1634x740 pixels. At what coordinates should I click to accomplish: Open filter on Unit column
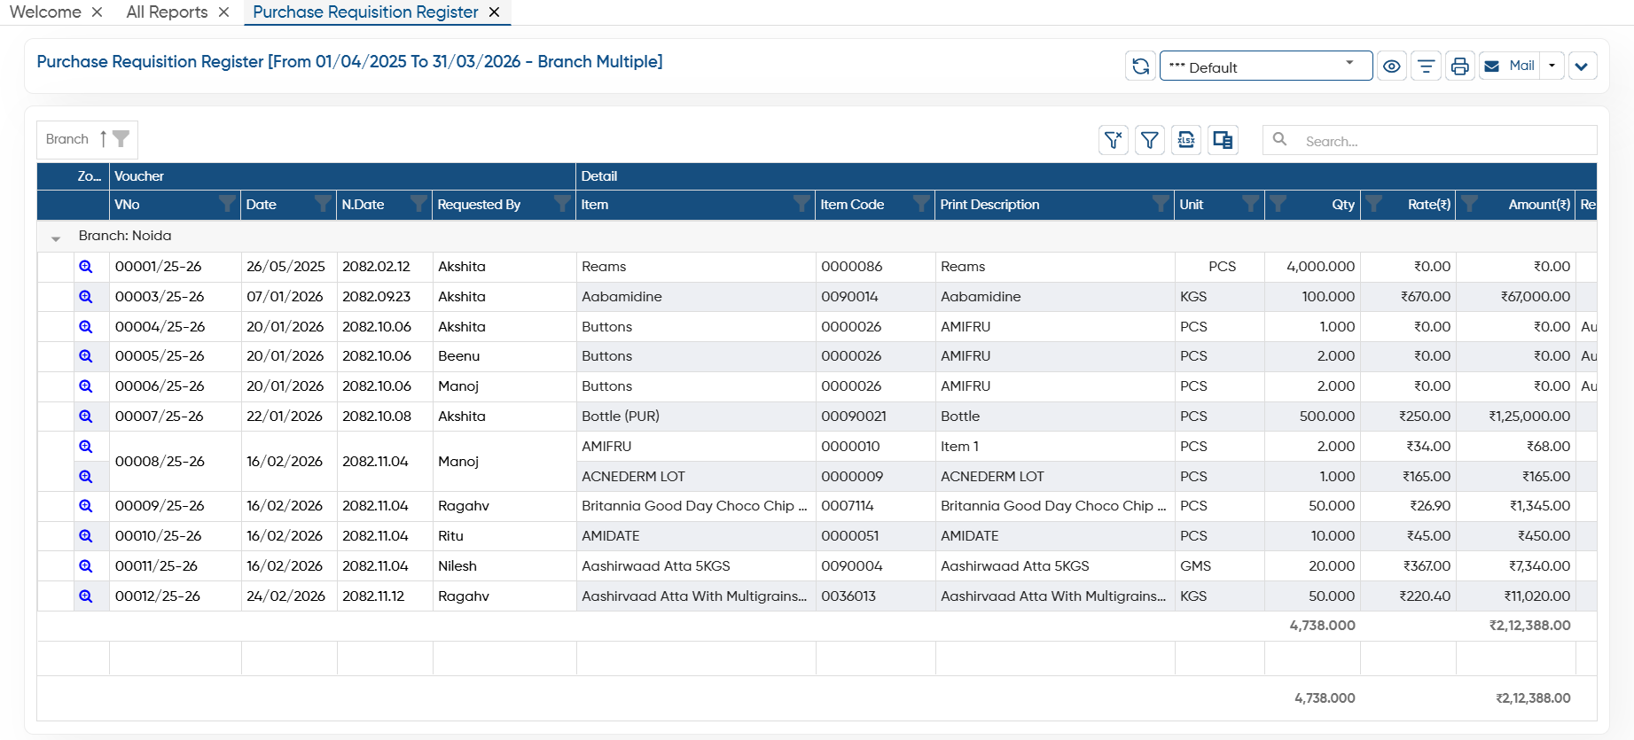pyautogui.click(x=1250, y=205)
